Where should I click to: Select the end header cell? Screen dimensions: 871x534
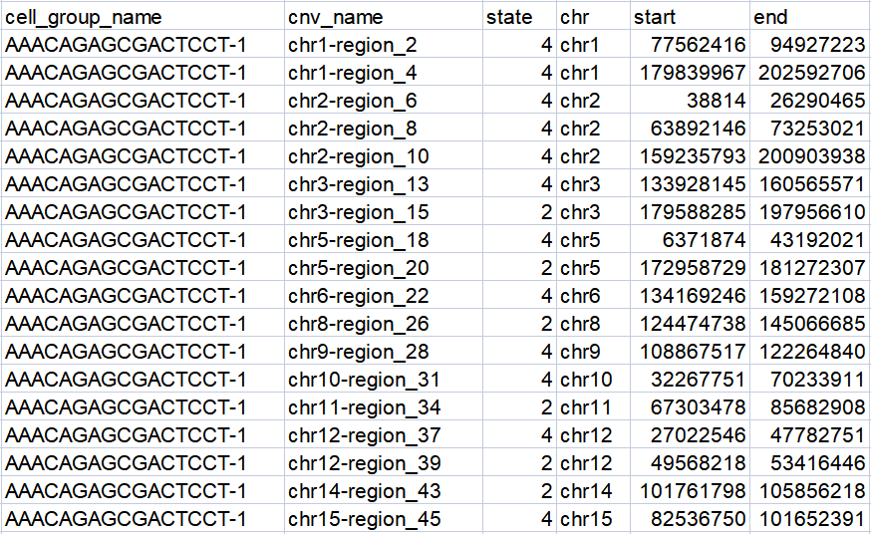click(810, 16)
